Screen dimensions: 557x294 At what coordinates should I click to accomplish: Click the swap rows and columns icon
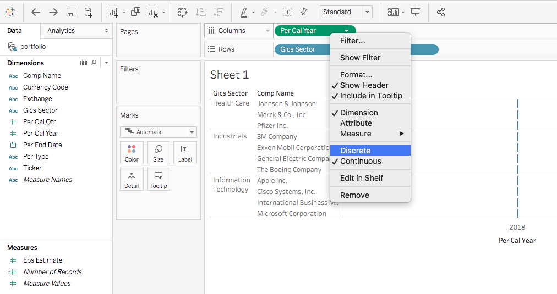pos(183,12)
